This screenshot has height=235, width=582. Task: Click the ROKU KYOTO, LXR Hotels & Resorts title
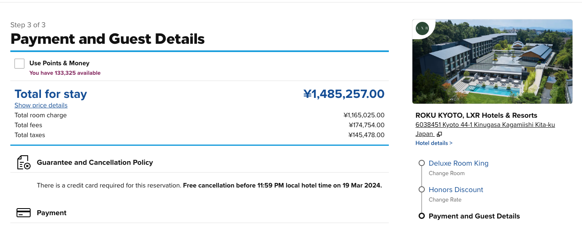(476, 116)
